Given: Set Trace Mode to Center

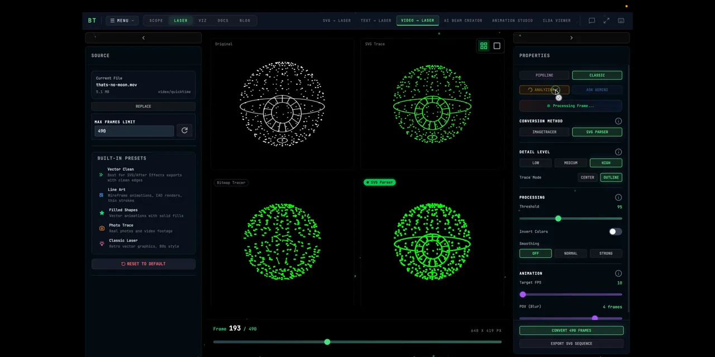Looking at the screenshot, I should (587, 177).
